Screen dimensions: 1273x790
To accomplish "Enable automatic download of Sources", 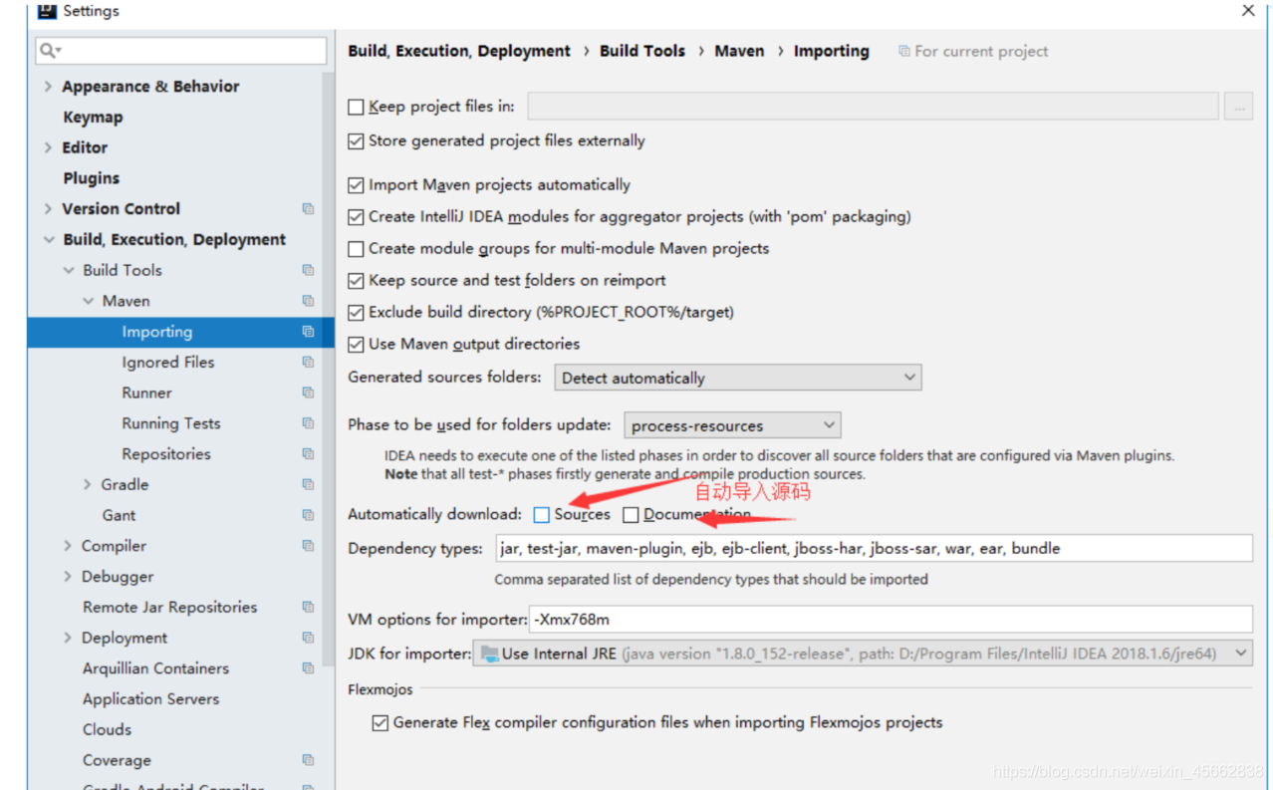I will (541, 515).
